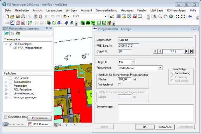The height and width of the screenshot is (134, 201).
Task: Open the Geoverarbeitung menu
Action: (x=106, y=10)
